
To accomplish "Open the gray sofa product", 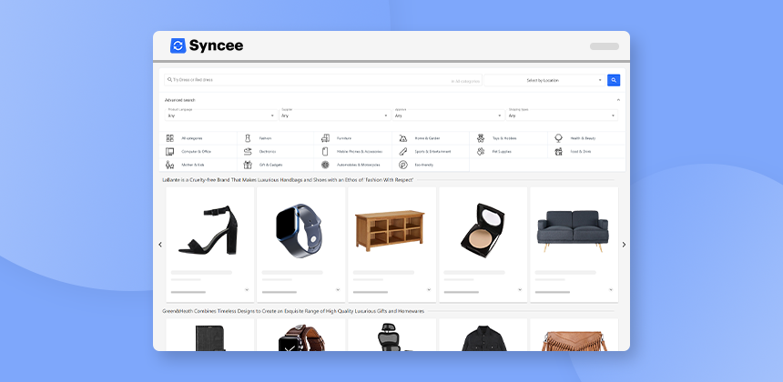I will point(574,245).
